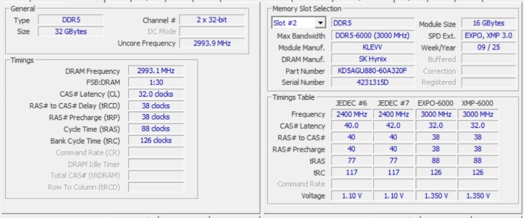Image resolution: width=524 pixels, height=218 pixels.
Task: Click the Bank Cycle Time (tRC) value field
Action: (156, 140)
